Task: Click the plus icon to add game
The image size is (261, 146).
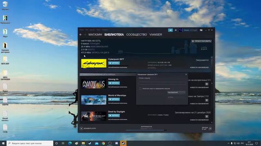Action: tap(81, 129)
